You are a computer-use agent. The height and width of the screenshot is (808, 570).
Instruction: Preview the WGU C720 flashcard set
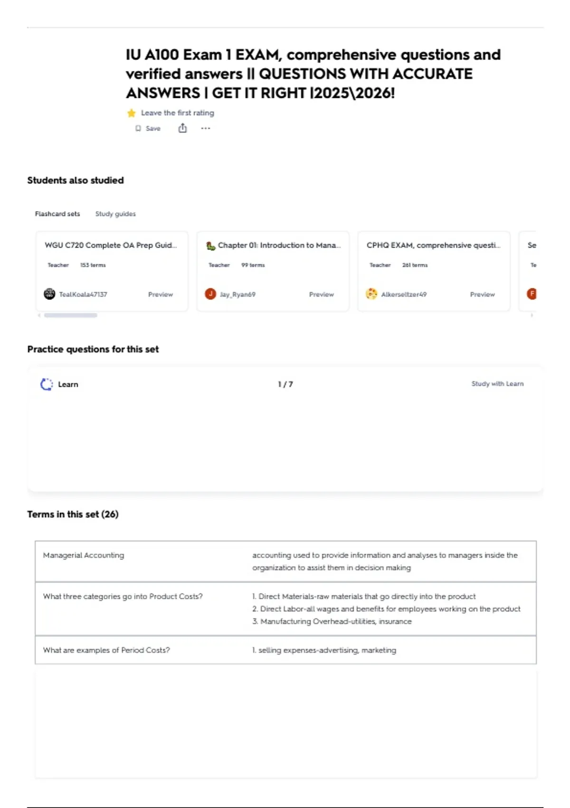[x=161, y=294]
